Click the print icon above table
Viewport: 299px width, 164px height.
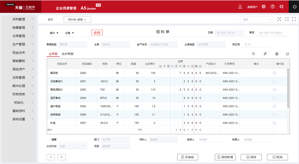coord(277,54)
